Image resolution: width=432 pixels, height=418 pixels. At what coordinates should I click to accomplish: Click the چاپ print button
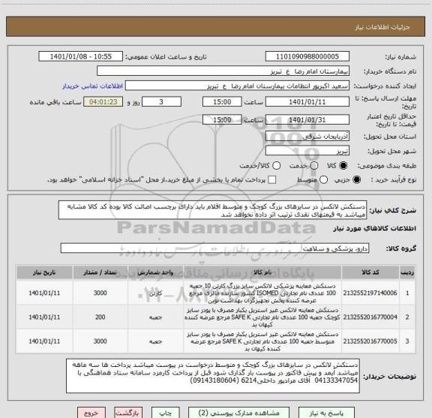pyautogui.click(x=166, y=413)
